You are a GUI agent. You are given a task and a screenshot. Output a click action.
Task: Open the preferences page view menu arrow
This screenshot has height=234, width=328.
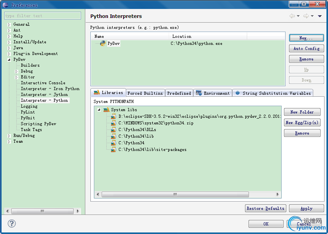tap(320, 16)
